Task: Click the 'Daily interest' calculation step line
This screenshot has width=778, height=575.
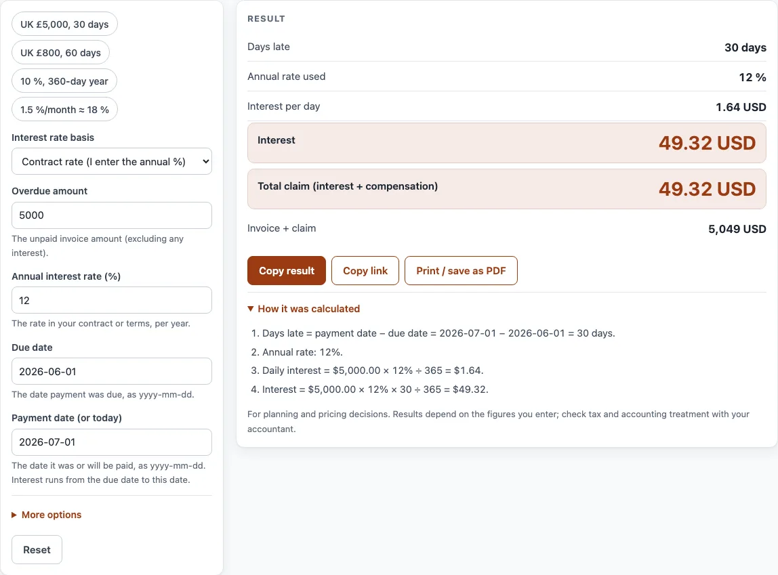Action: (x=373, y=370)
